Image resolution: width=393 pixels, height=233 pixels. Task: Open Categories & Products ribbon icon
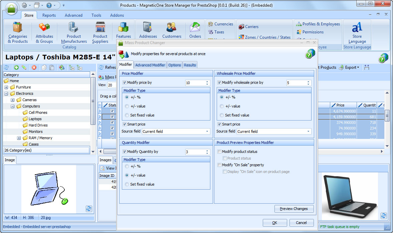point(18,33)
